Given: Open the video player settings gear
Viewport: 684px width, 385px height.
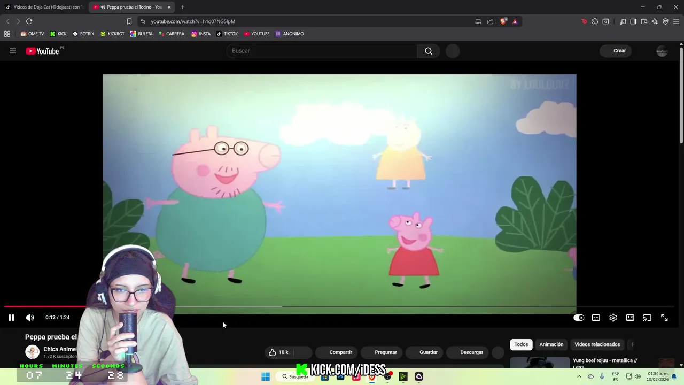Looking at the screenshot, I should coord(613,318).
